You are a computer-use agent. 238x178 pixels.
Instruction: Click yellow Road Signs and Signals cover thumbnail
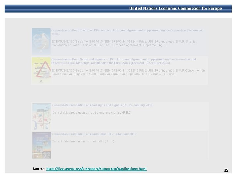[41, 70]
